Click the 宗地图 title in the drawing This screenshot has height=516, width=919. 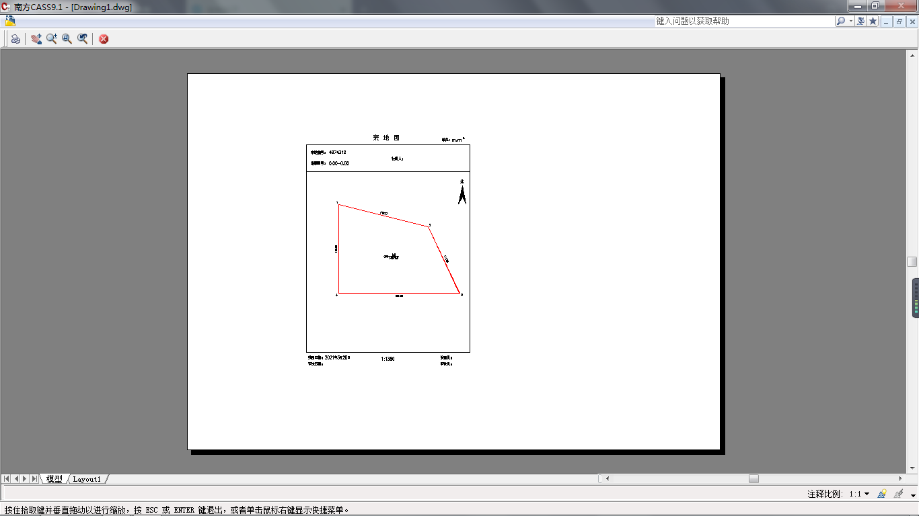(386, 138)
